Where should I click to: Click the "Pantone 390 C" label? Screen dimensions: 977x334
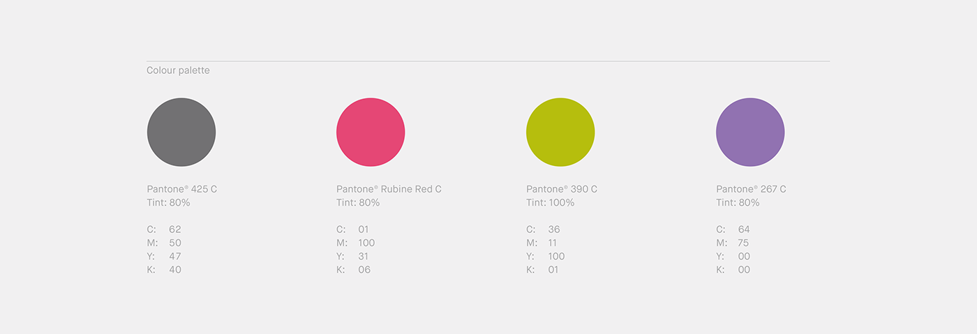point(562,189)
